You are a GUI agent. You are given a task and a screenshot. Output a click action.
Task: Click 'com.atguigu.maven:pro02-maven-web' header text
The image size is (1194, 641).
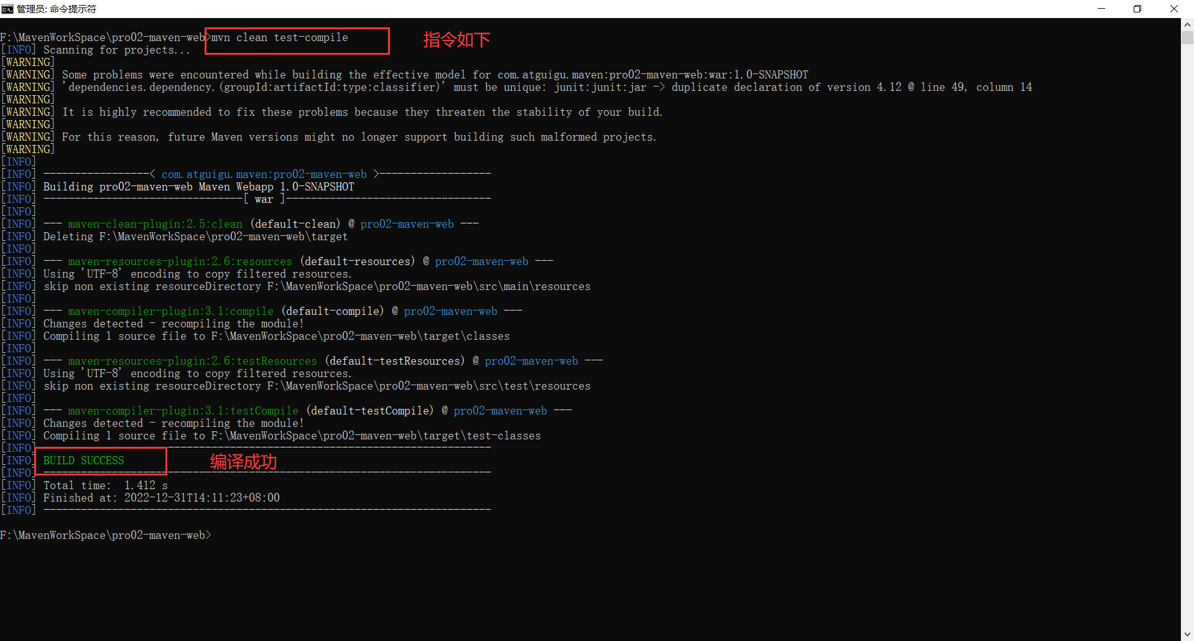tap(264, 174)
